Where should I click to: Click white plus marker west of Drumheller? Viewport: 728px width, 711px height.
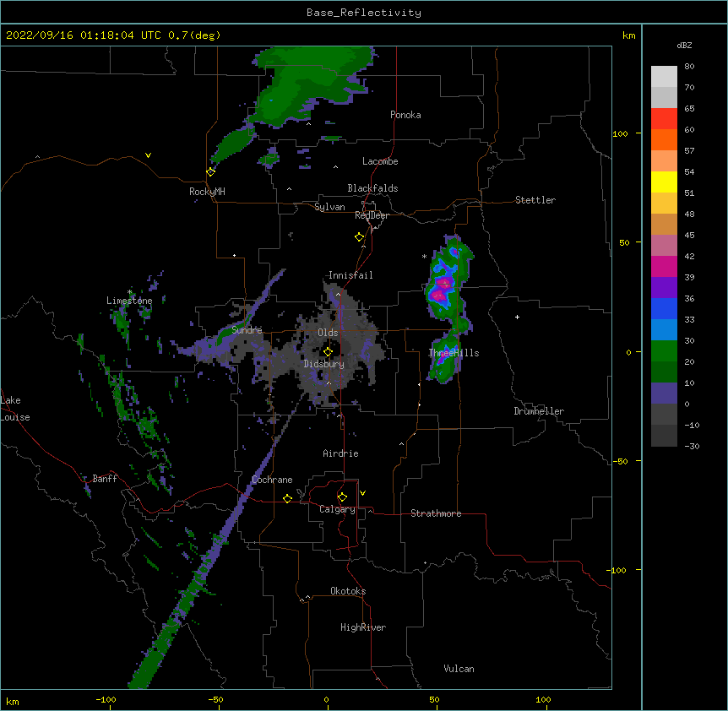pos(517,317)
